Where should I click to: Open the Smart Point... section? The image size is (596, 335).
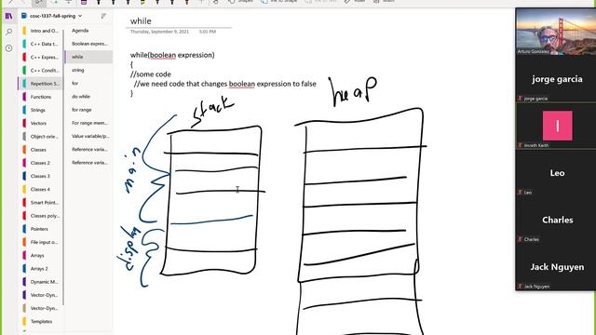click(41, 203)
